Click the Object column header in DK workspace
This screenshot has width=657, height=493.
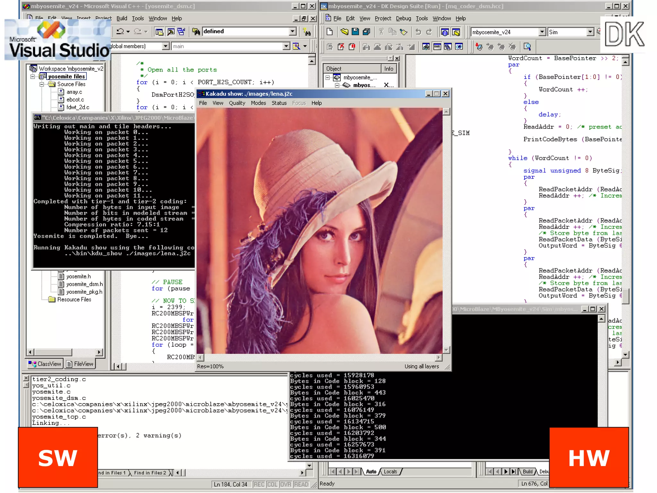[352, 69]
